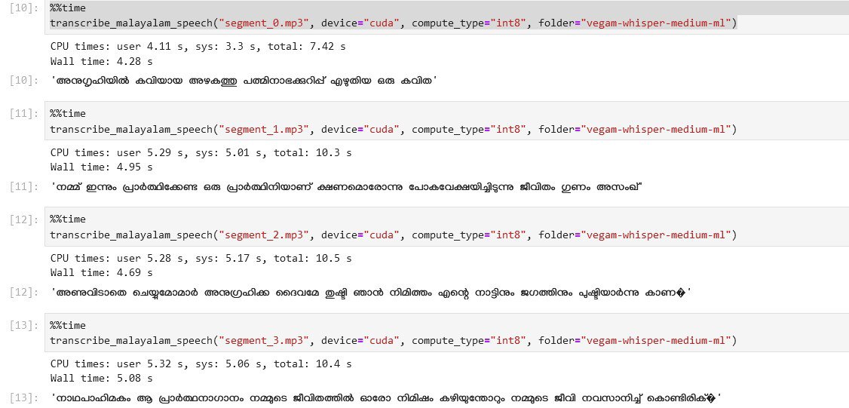849x408 pixels.
Task: Click CPU times line with total 10.5 s
Action: coord(201,259)
